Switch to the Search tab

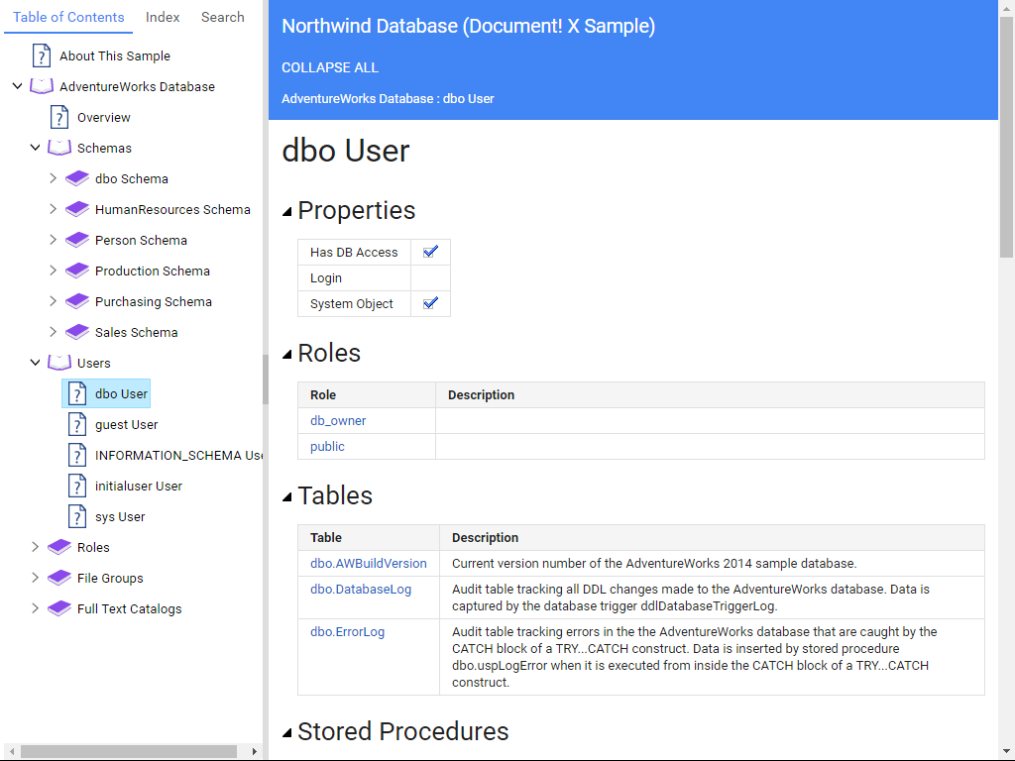point(223,18)
